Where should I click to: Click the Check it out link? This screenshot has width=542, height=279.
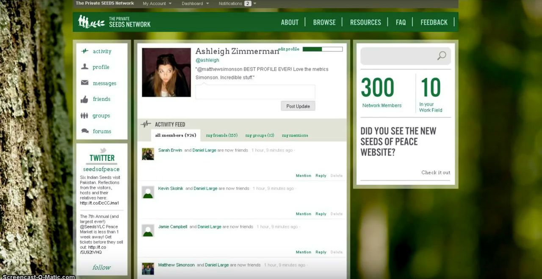click(436, 172)
